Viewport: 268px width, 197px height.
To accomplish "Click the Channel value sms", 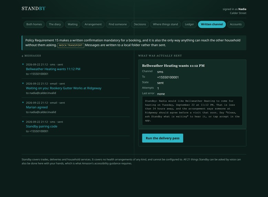I will tap(160, 72).
